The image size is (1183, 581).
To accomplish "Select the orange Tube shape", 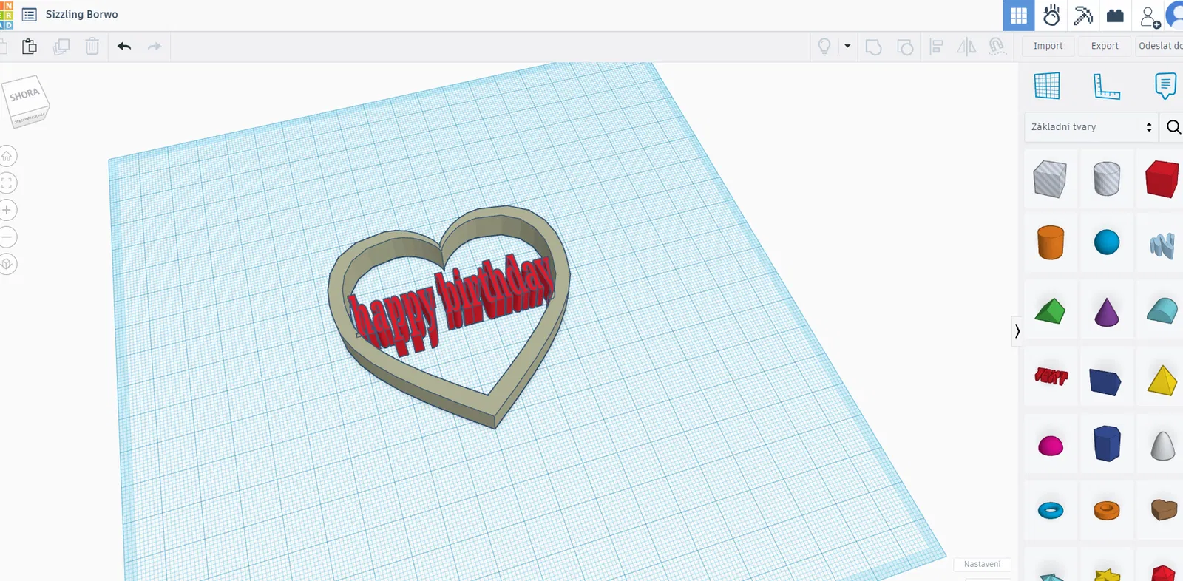I will 1107,510.
